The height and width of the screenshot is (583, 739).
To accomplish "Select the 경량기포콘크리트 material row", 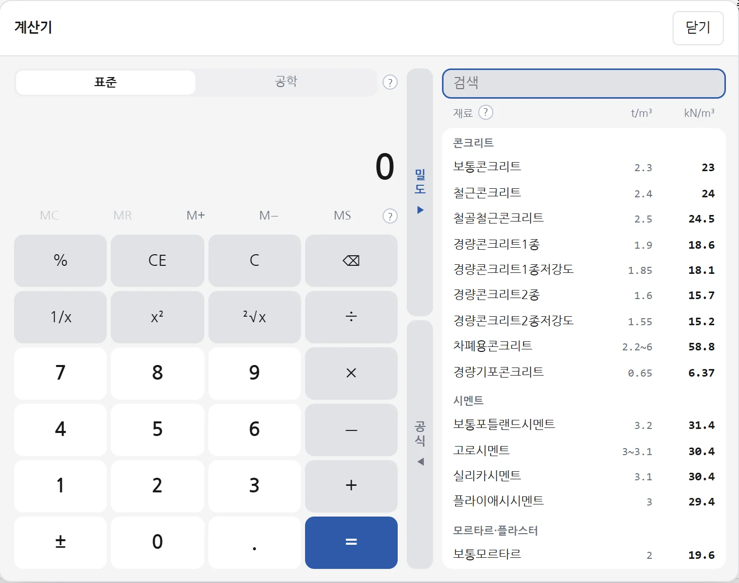I will click(x=584, y=373).
